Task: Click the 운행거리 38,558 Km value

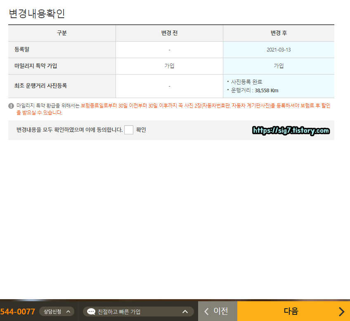Action: pos(255,91)
